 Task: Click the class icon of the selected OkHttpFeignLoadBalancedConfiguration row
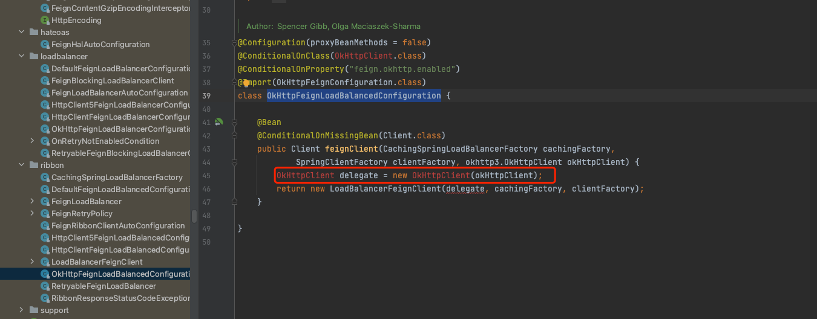tap(45, 274)
